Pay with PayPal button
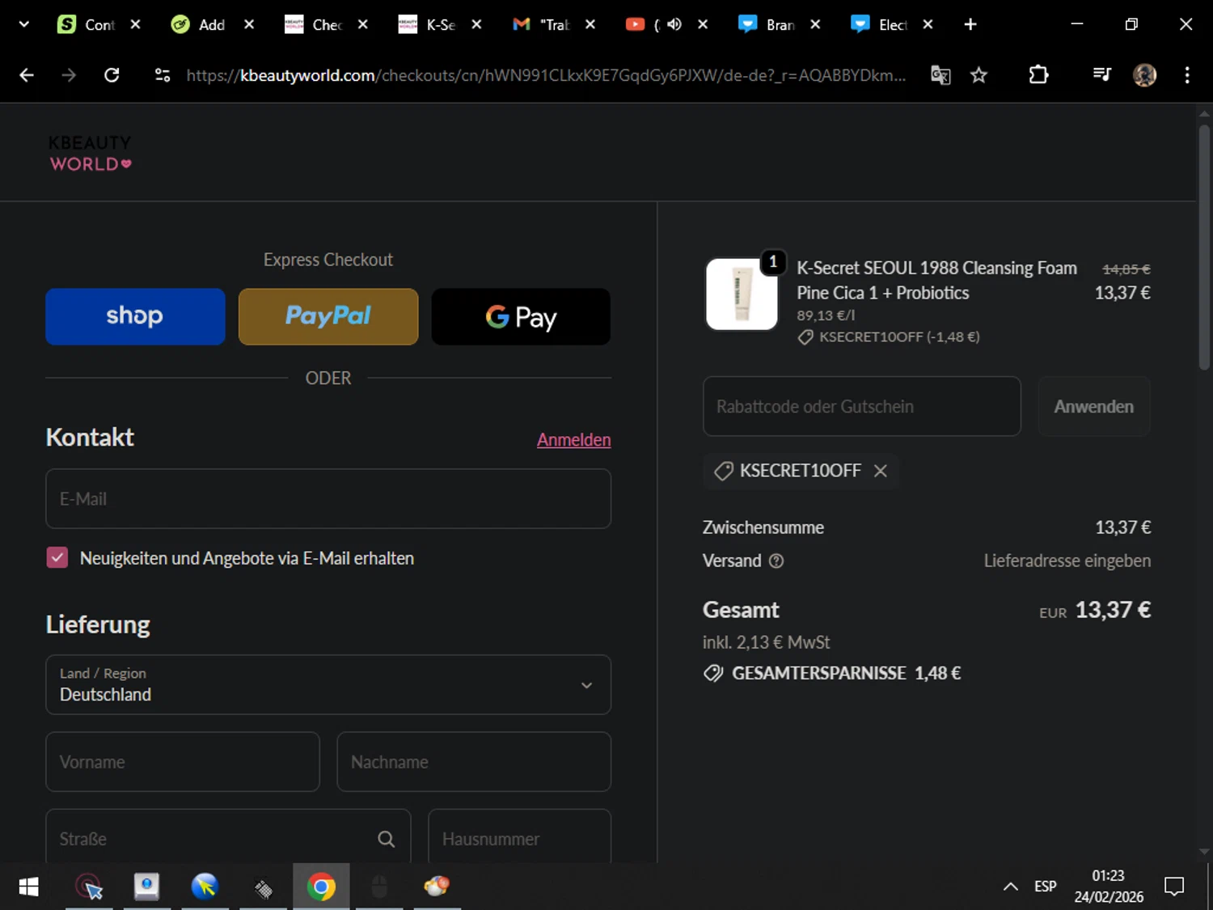The width and height of the screenshot is (1213, 910). click(328, 316)
